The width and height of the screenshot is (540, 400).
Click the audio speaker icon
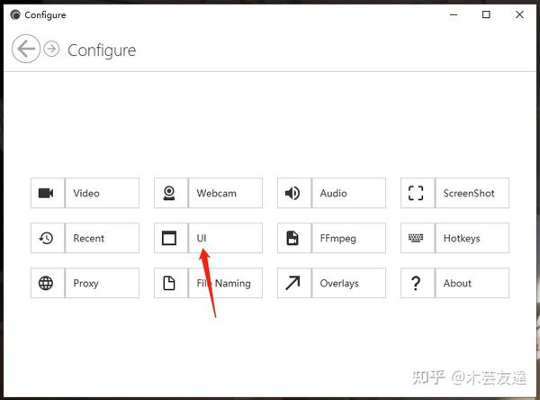[292, 193]
